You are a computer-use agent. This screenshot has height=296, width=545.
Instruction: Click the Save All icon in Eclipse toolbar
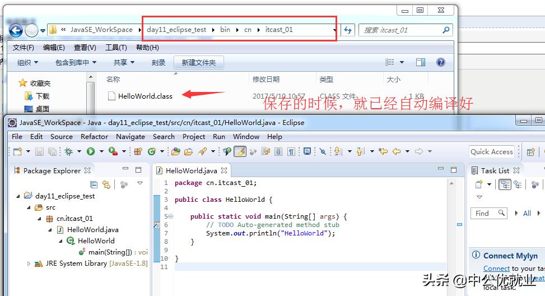pos(52,151)
